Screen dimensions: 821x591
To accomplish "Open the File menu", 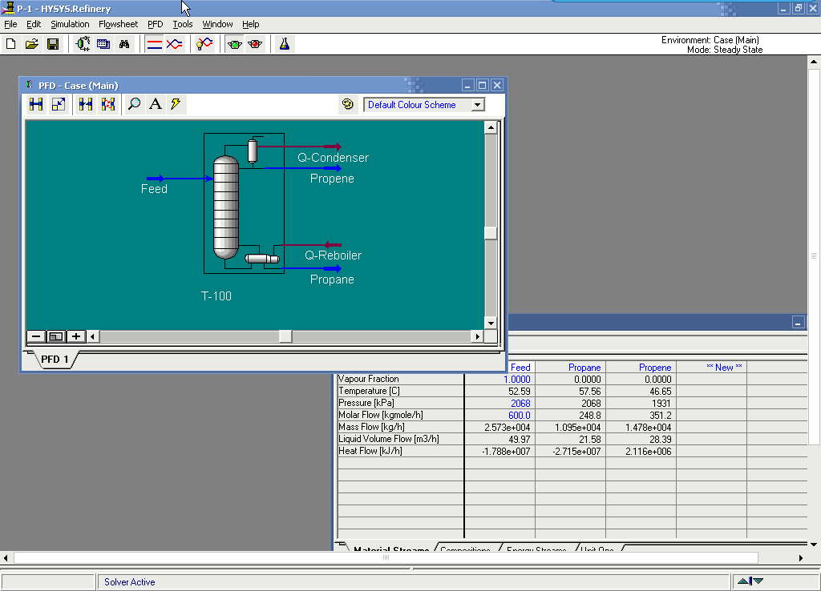I will pyautogui.click(x=10, y=24).
